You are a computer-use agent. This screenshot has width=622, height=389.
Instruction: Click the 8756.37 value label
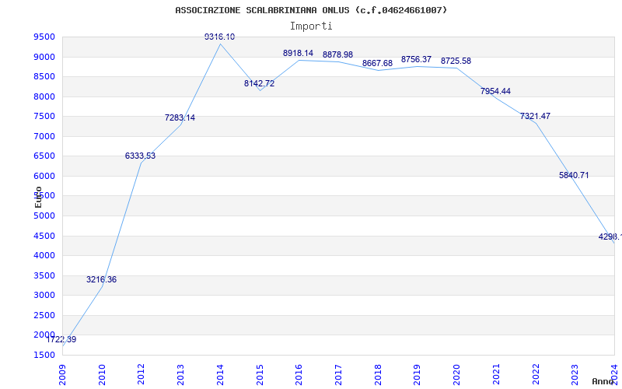point(416,60)
